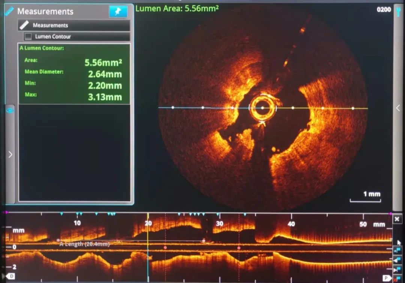Click the first cyan bookmark triangle on timeline

[x=61, y=214]
